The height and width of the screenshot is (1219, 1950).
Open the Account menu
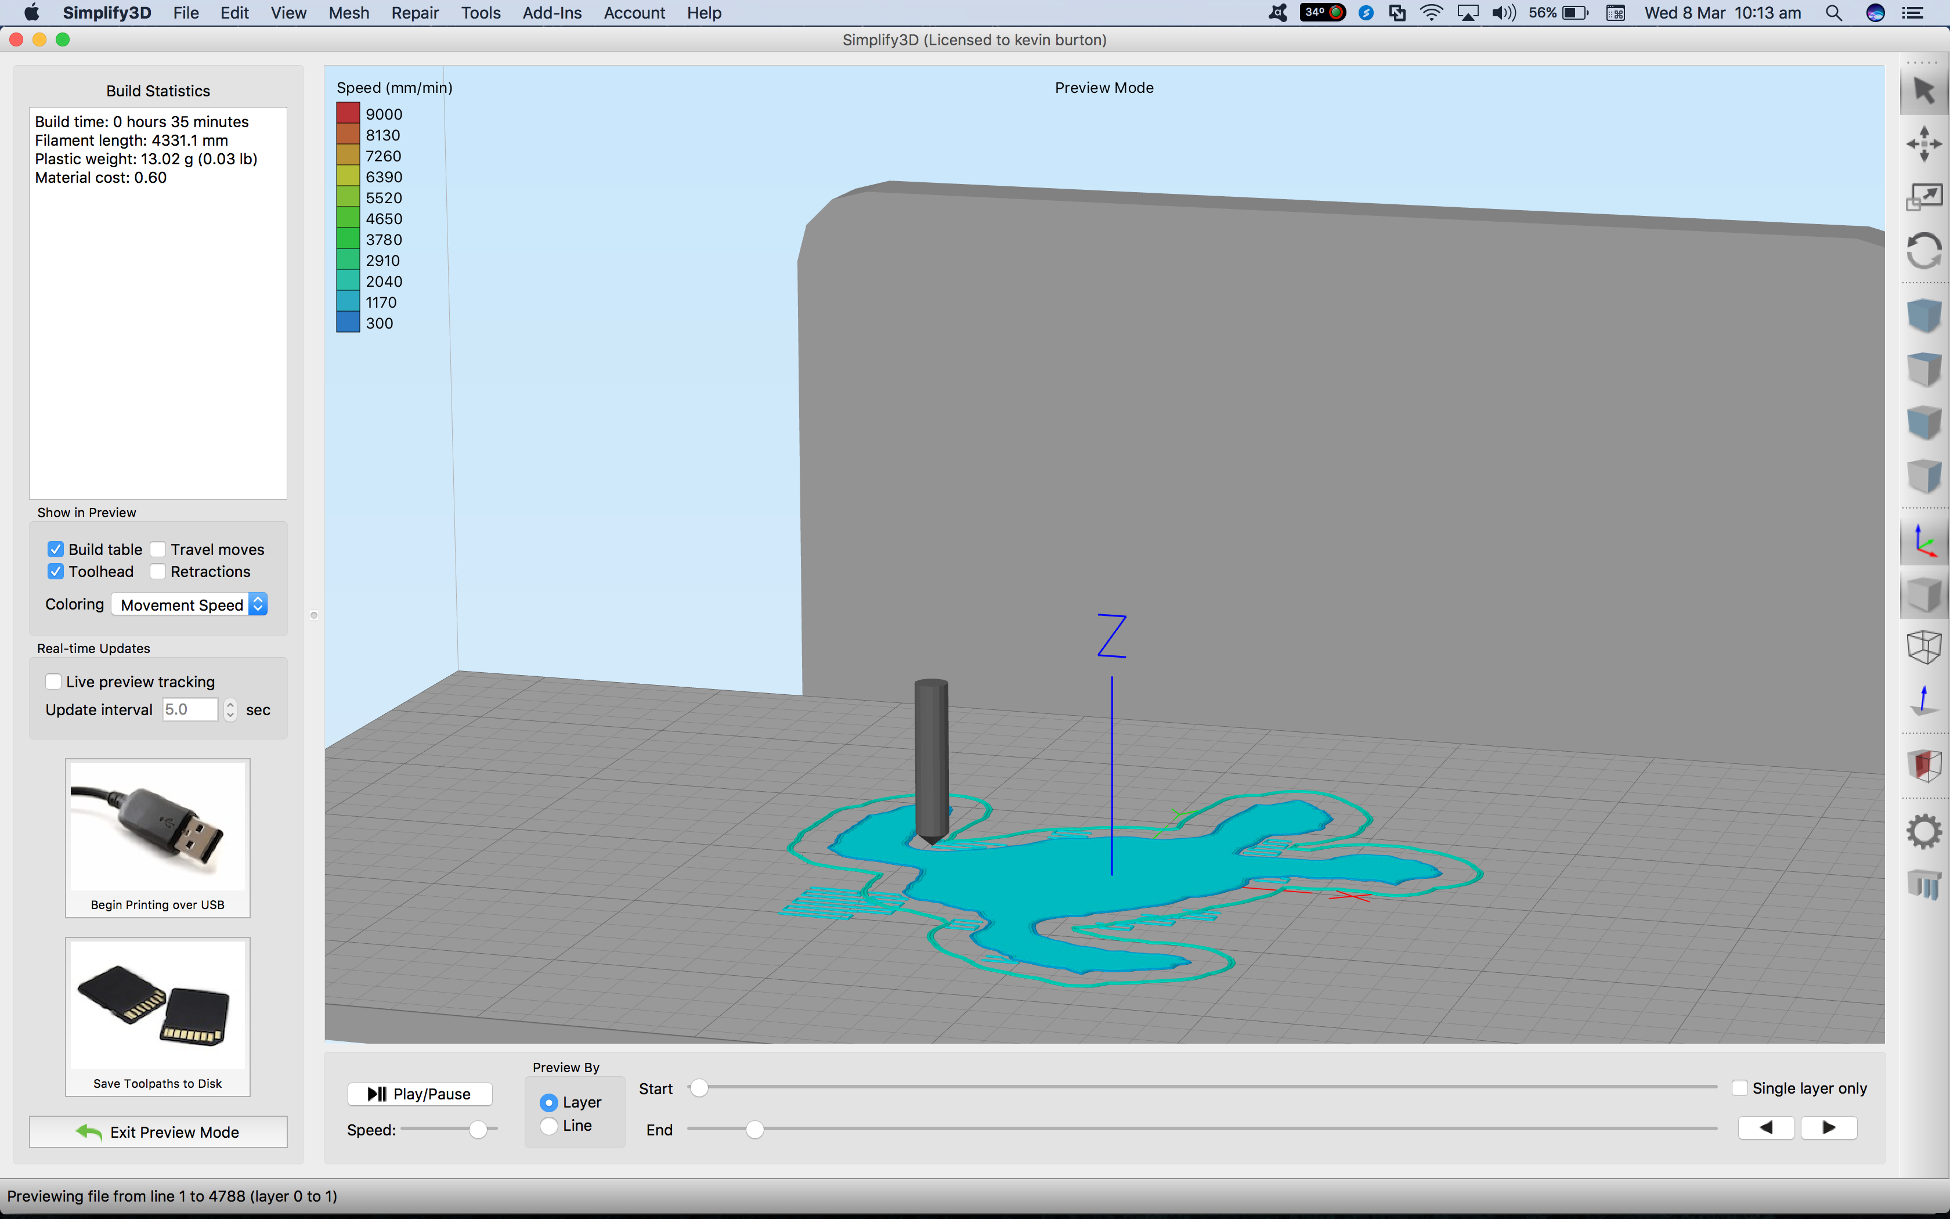tap(634, 13)
